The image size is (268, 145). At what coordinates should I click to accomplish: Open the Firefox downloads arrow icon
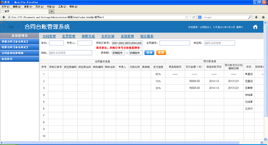tap(256, 17)
